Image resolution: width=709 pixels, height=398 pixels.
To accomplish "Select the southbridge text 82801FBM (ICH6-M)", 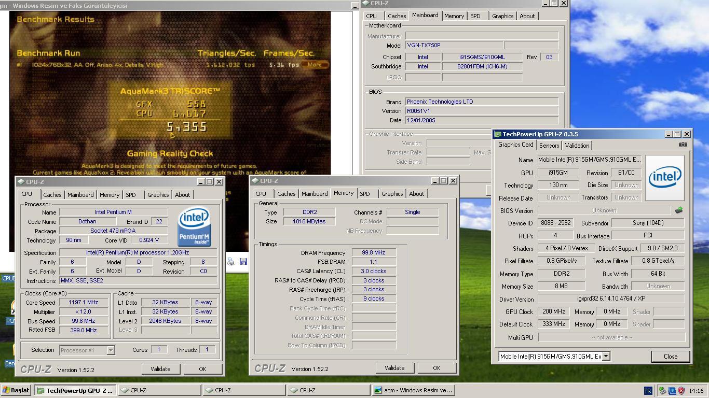I will click(x=482, y=66).
